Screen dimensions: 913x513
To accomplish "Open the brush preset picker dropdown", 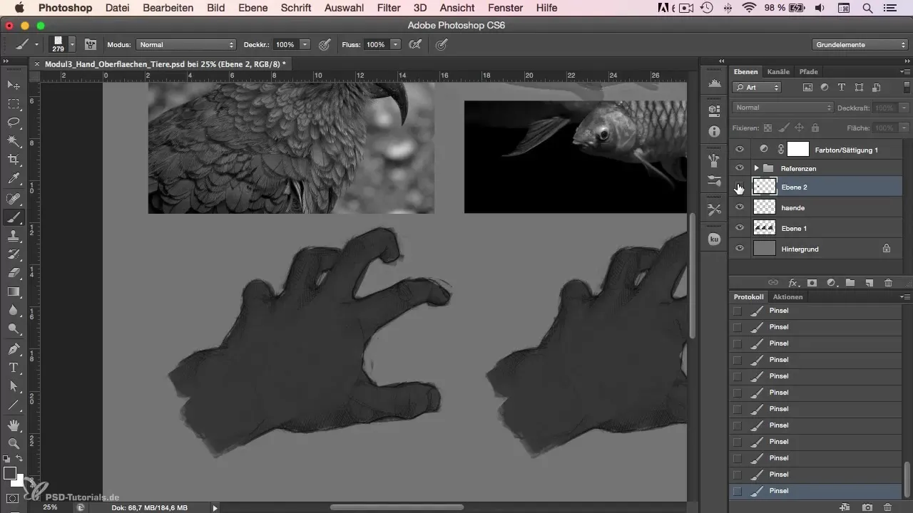I will (x=73, y=44).
